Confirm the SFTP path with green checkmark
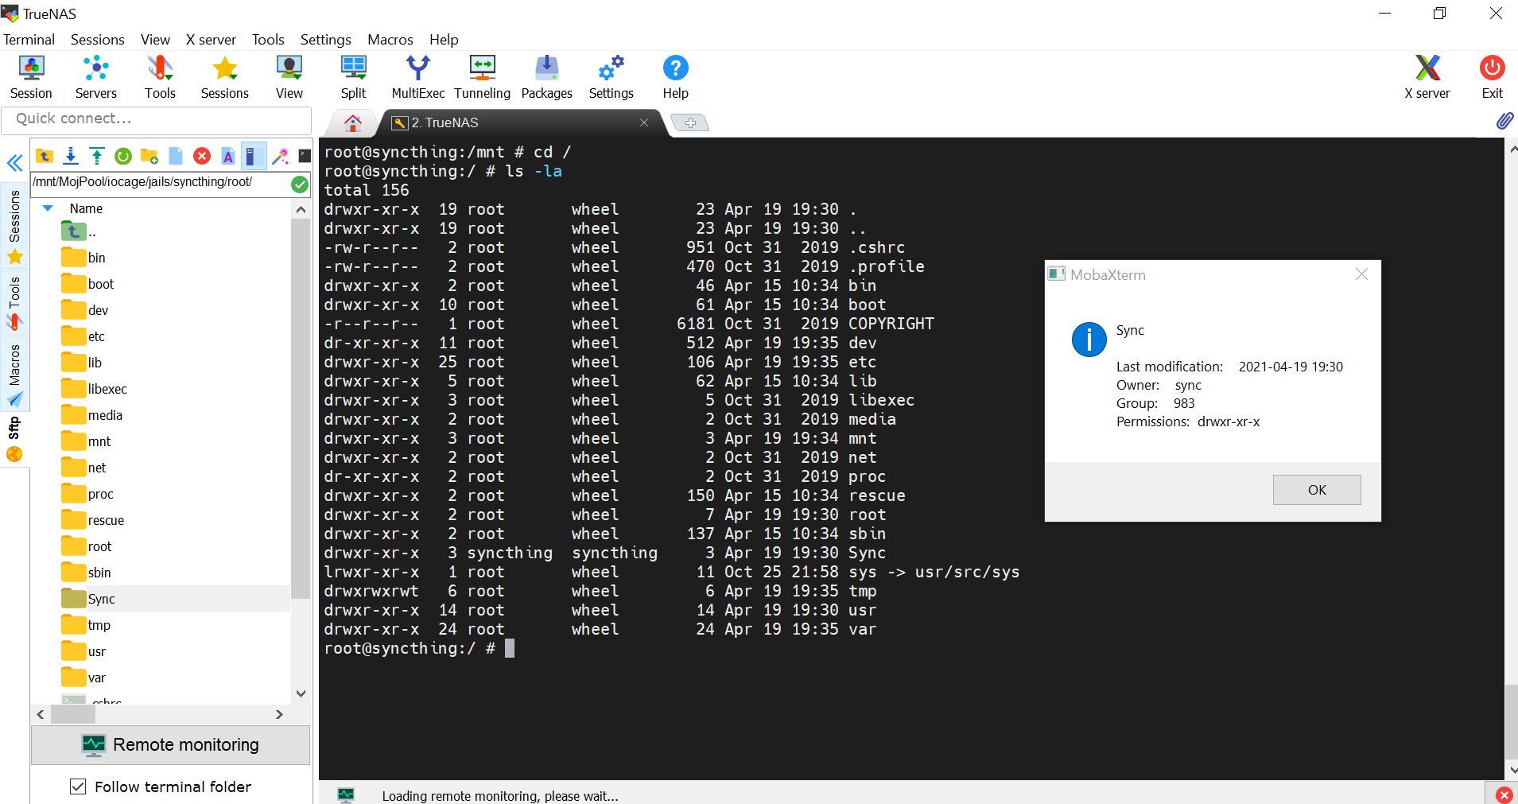The image size is (1518, 804). (300, 184)
